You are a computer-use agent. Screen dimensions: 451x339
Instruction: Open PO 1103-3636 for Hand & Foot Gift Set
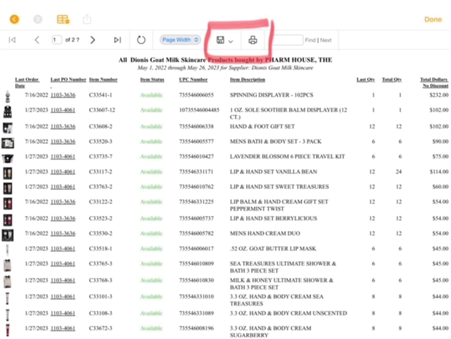(63, 127)
